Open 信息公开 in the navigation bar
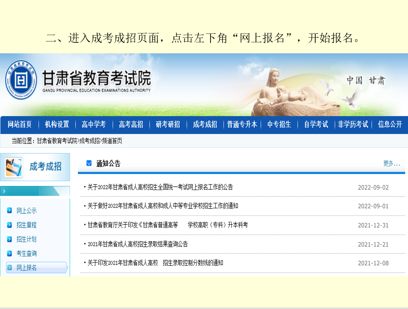 point(389,124)
